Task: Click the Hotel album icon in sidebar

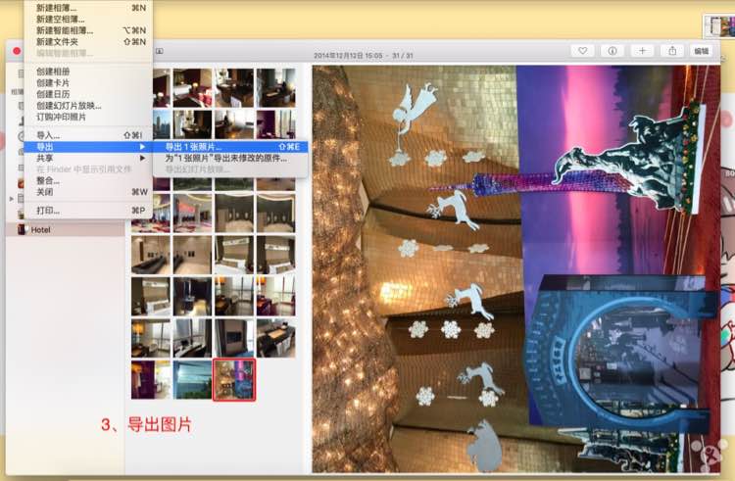Action: click(x=22, y=229)
